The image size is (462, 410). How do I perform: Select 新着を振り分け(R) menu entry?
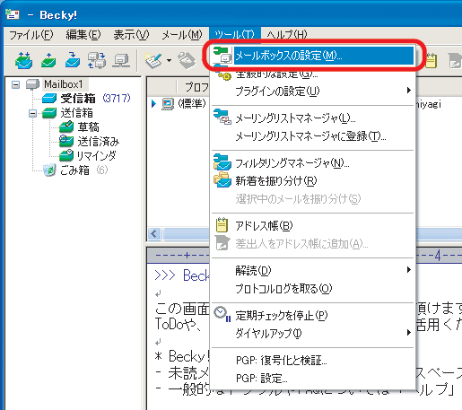pyautogui.click(x=313, y=180)
